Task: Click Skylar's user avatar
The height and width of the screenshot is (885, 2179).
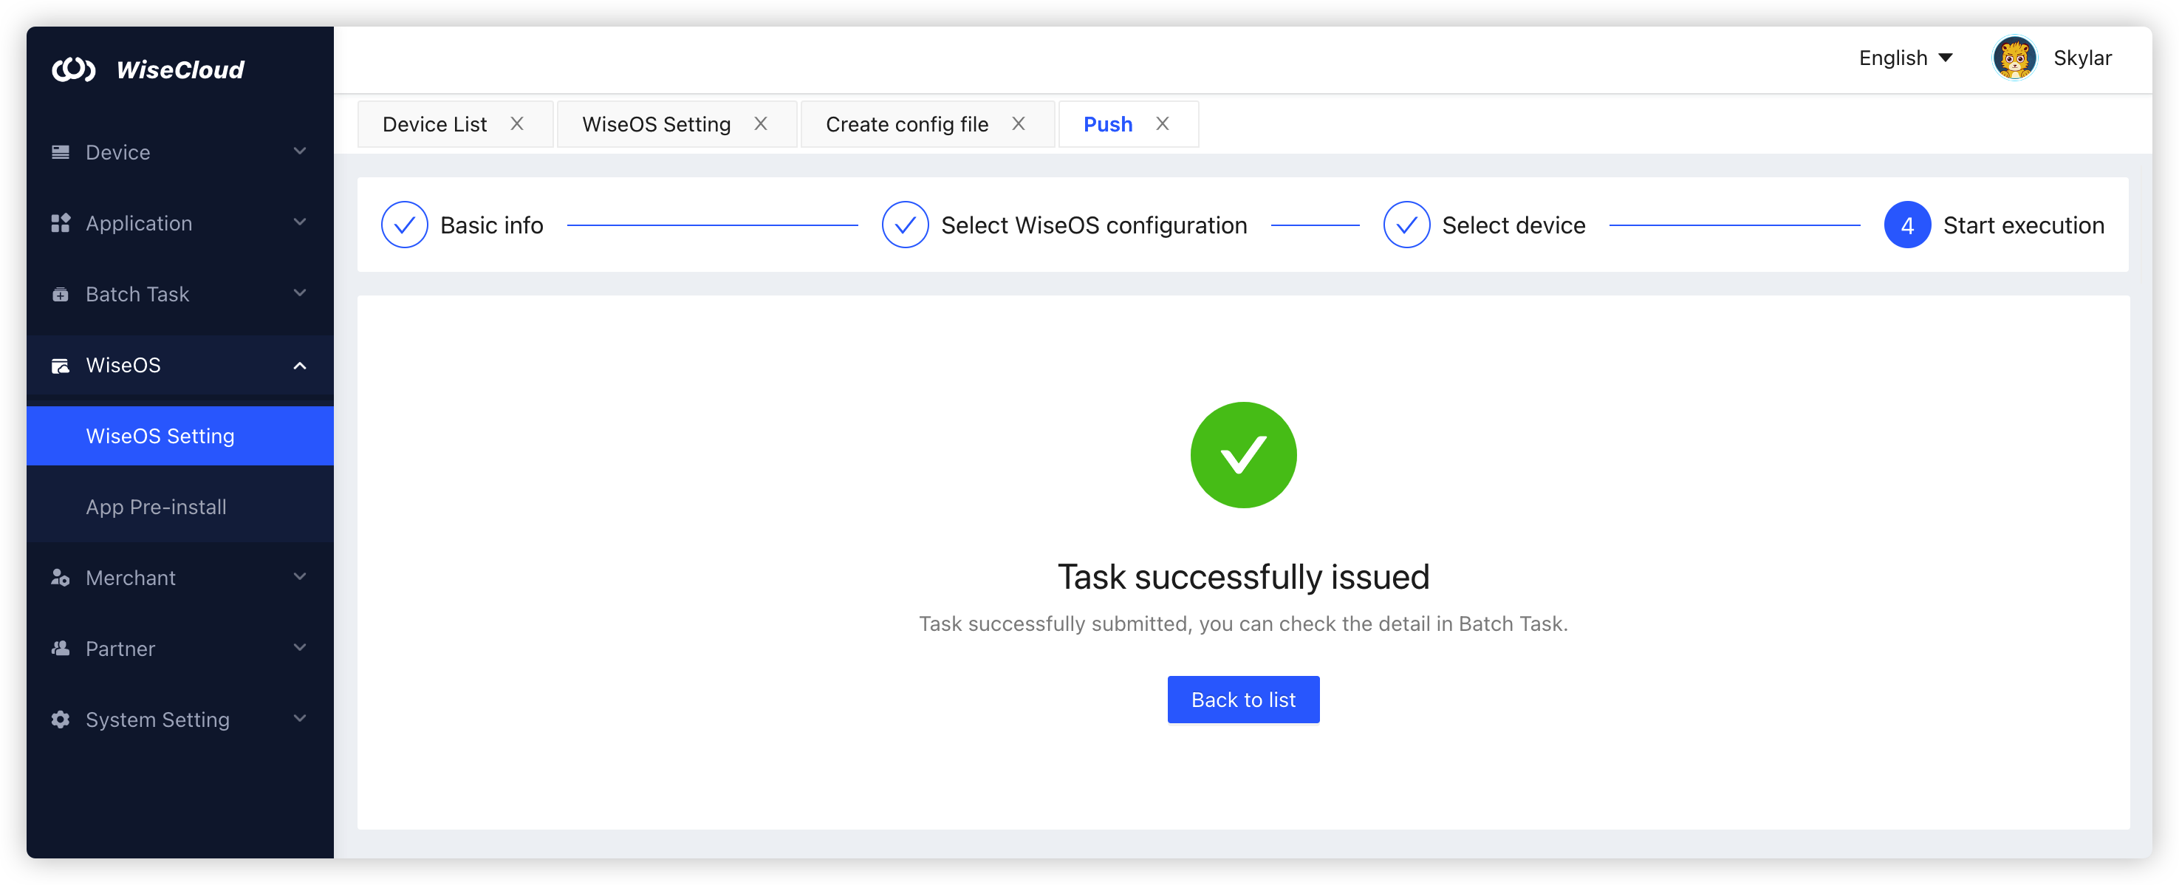Action: coord(2014,58)
